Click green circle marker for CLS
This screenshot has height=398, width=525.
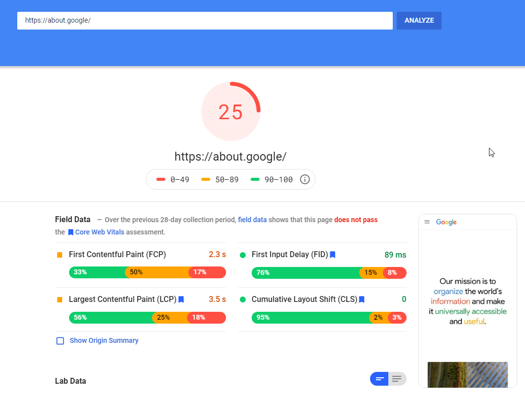[x=243, y=300]
